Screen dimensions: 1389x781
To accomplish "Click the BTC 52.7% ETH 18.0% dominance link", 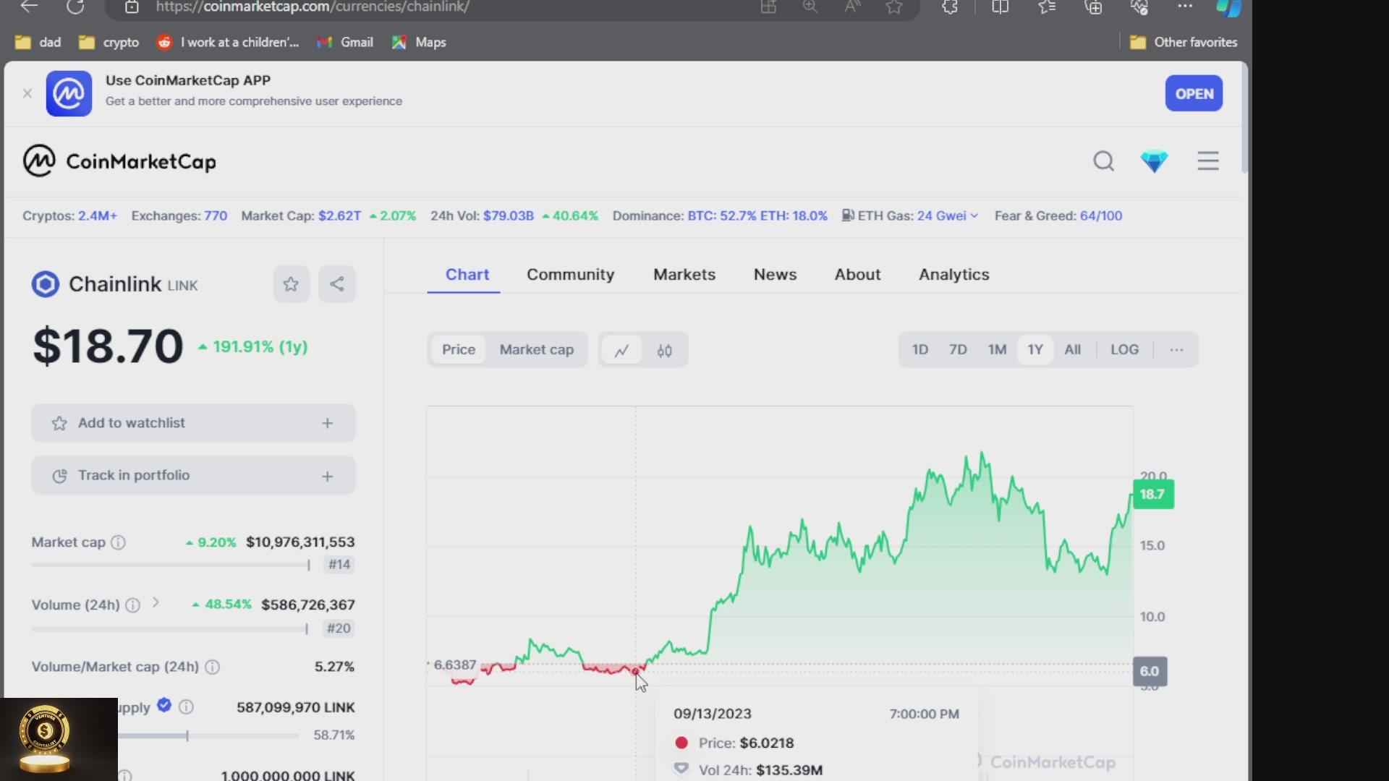I will (757, 215).
